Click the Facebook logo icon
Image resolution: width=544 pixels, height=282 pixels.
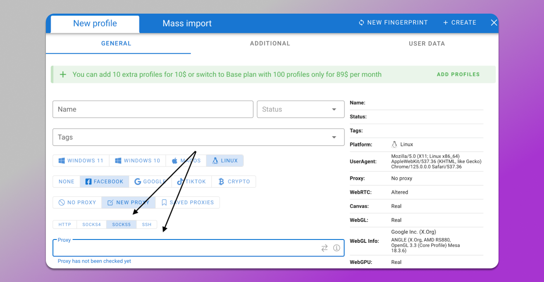[88, 182]
